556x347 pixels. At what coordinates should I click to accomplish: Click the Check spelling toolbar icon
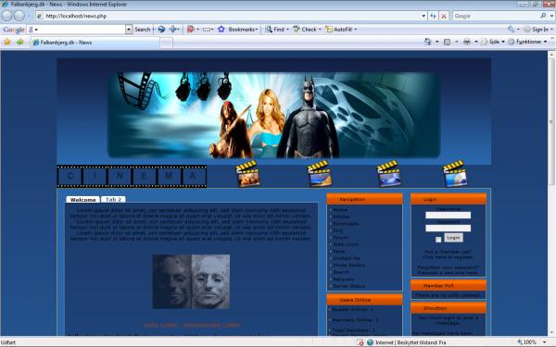pos(297,30)
